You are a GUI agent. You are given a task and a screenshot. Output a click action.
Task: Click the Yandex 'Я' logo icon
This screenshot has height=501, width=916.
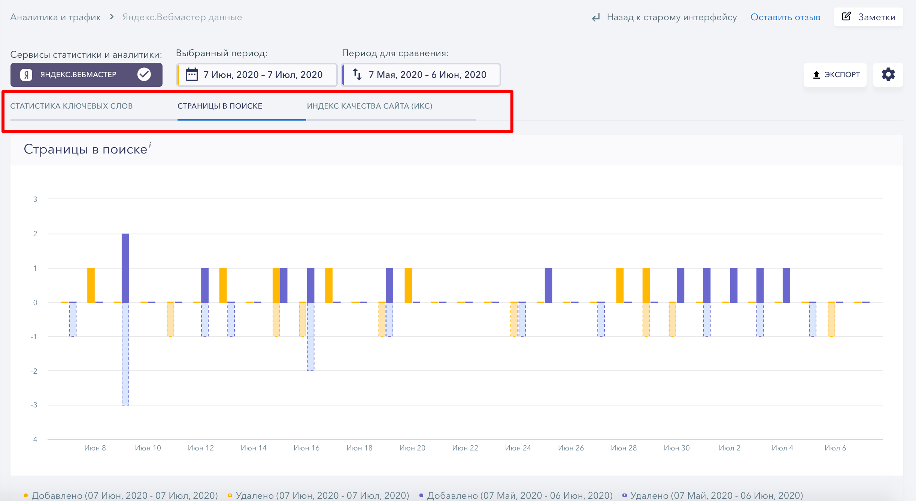tap(26, 75)
